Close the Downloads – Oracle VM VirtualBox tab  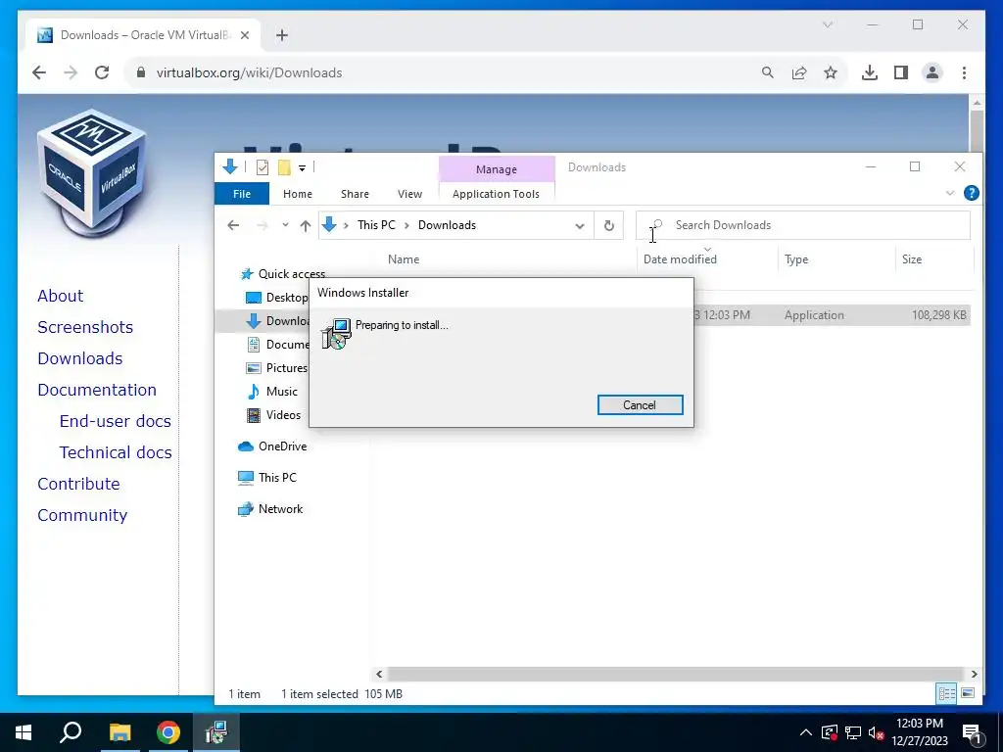tap(244, 35)
